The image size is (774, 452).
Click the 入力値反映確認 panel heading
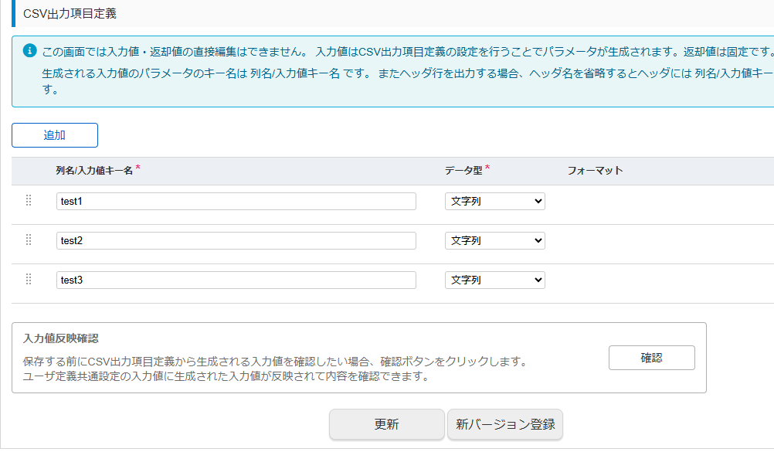pos(61,338)
